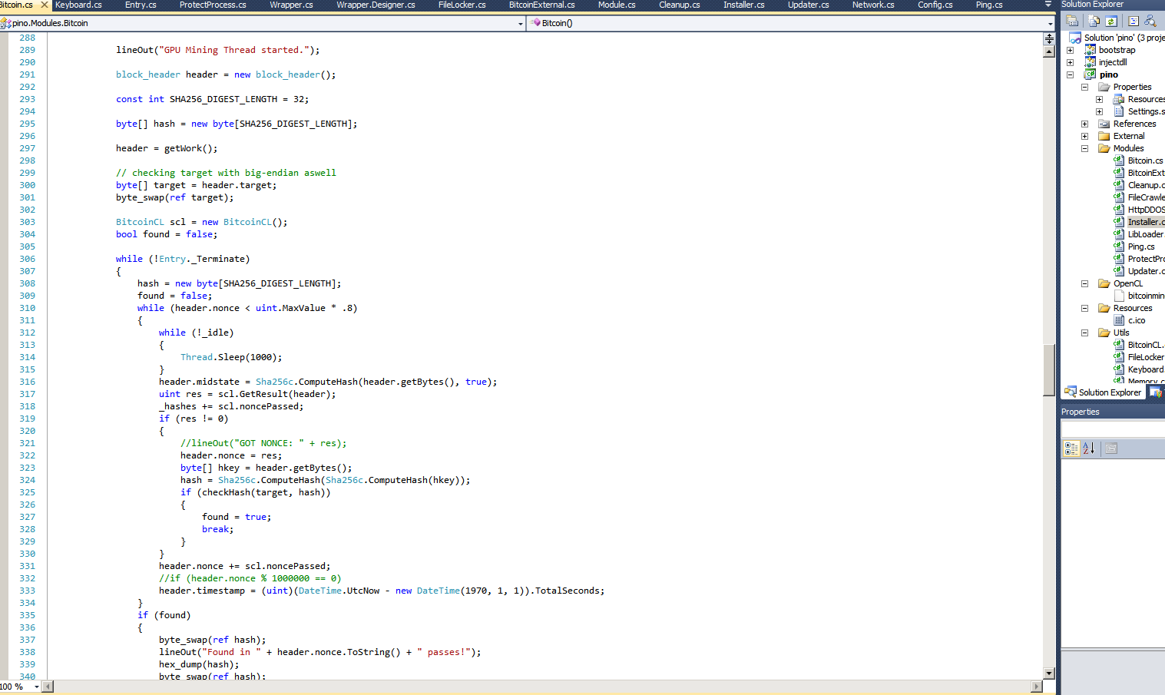Image resolution: width=1165 pixels, height=695 pixels.
Task: Click the Refresh icon in Solution Explorer
Action: (1110, 21)
